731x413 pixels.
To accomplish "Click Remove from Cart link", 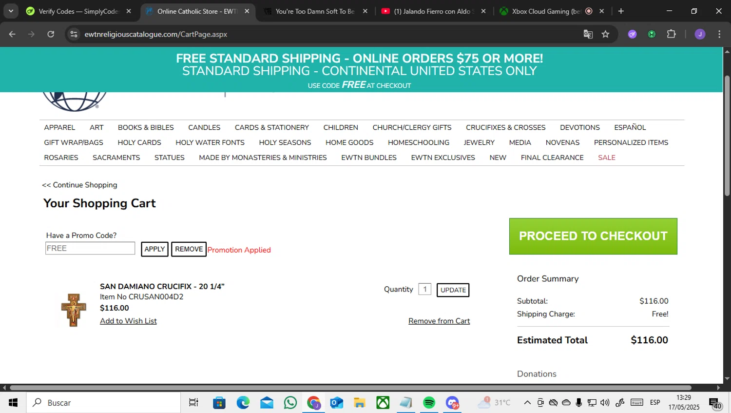I will click(439, 321).
